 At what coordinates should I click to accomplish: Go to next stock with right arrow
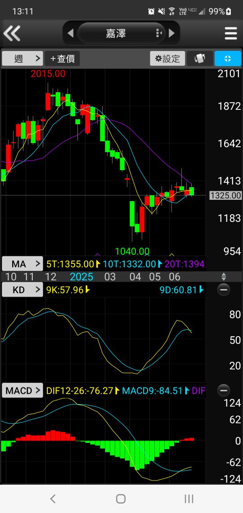pyautogui.click(x=172, y=33)
